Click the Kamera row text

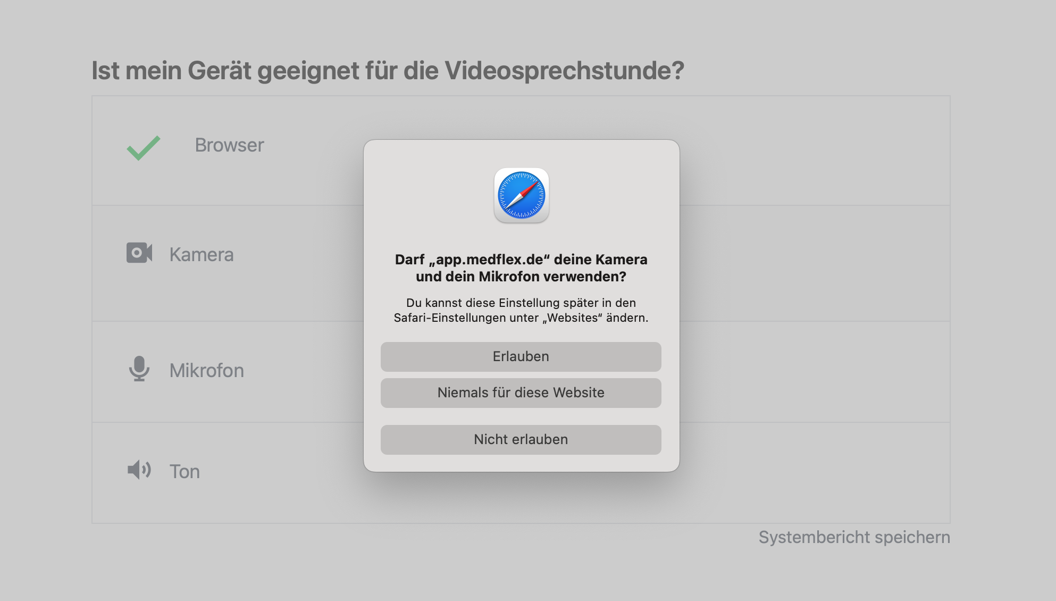[202, 254]
